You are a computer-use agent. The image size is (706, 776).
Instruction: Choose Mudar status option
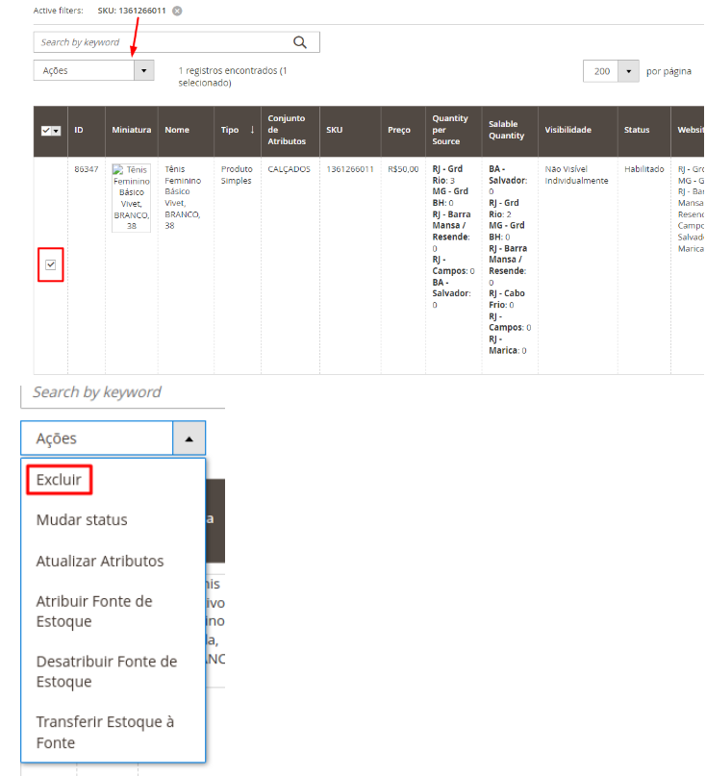82,520
